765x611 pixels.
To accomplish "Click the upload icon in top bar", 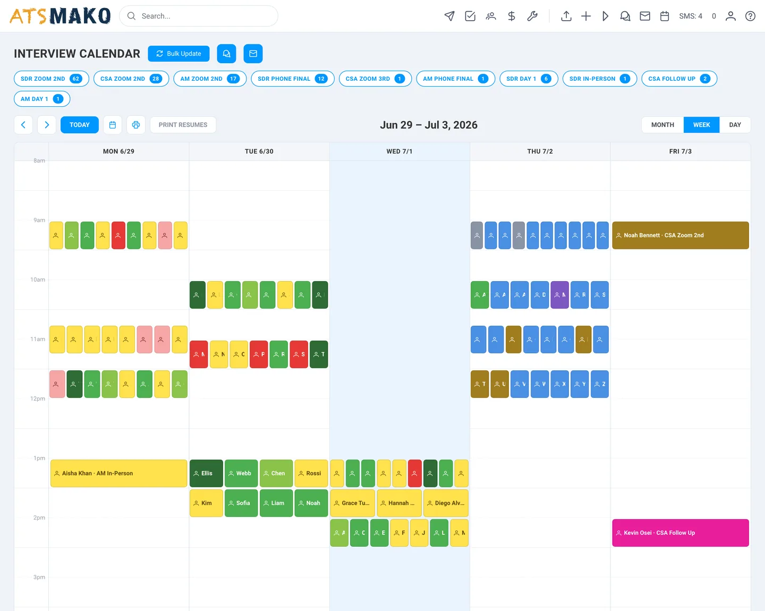I will click(x=566, y=16).
